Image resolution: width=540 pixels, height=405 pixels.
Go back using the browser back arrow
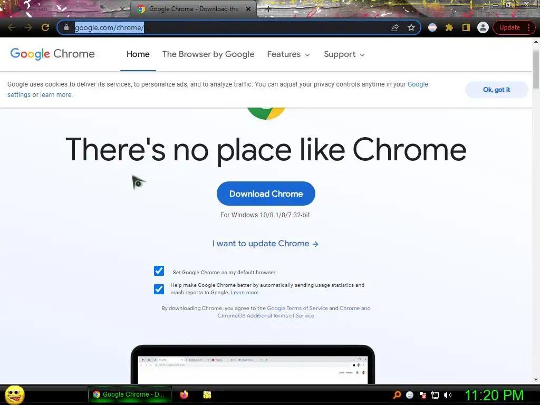[11, 27]
